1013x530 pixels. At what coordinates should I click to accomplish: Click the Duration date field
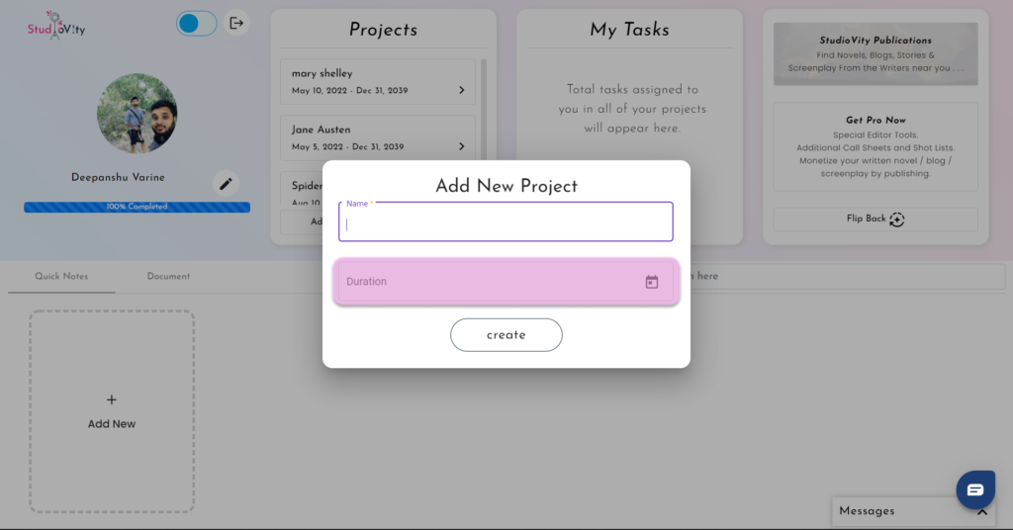click(x=506, y=282)
